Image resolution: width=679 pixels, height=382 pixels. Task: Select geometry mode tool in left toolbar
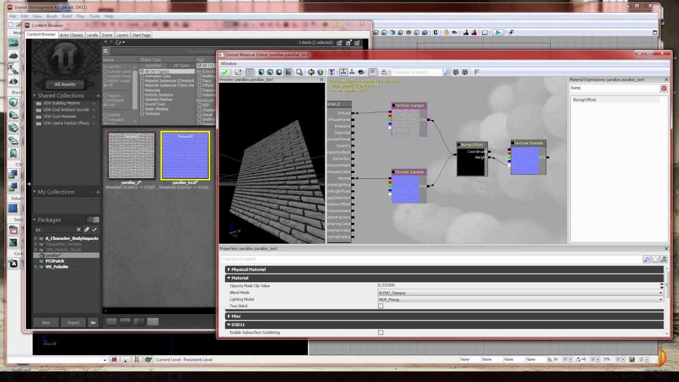pyautogui.click(x=13, y=69)
